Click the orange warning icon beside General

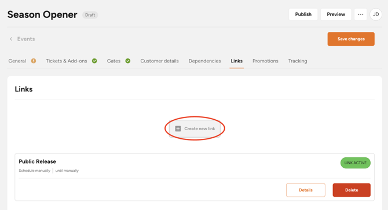click(x=34, y=61)
